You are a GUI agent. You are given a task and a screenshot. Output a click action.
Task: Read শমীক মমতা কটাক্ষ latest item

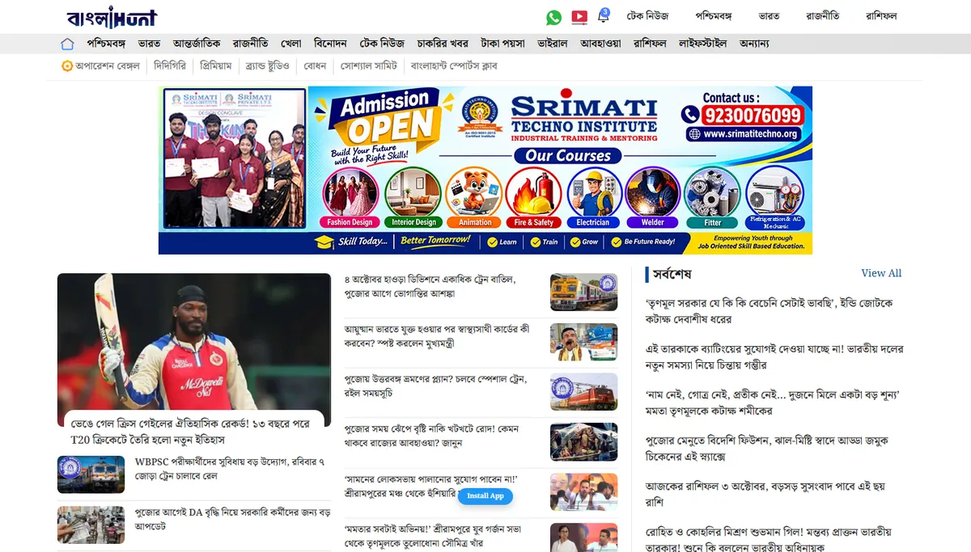click(773, 402)
